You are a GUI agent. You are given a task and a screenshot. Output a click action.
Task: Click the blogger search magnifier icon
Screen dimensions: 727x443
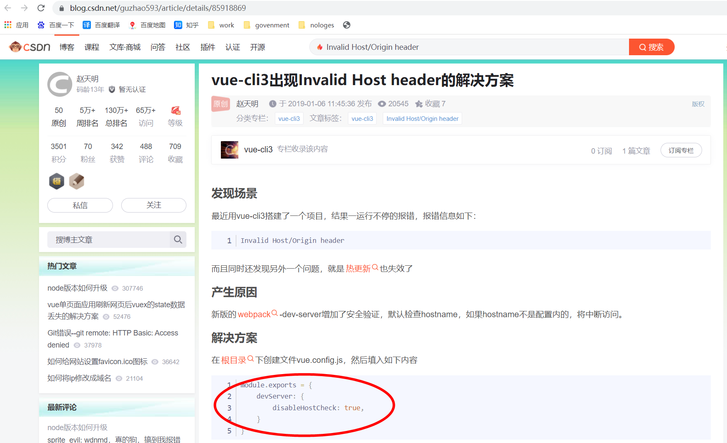(178, 240)
